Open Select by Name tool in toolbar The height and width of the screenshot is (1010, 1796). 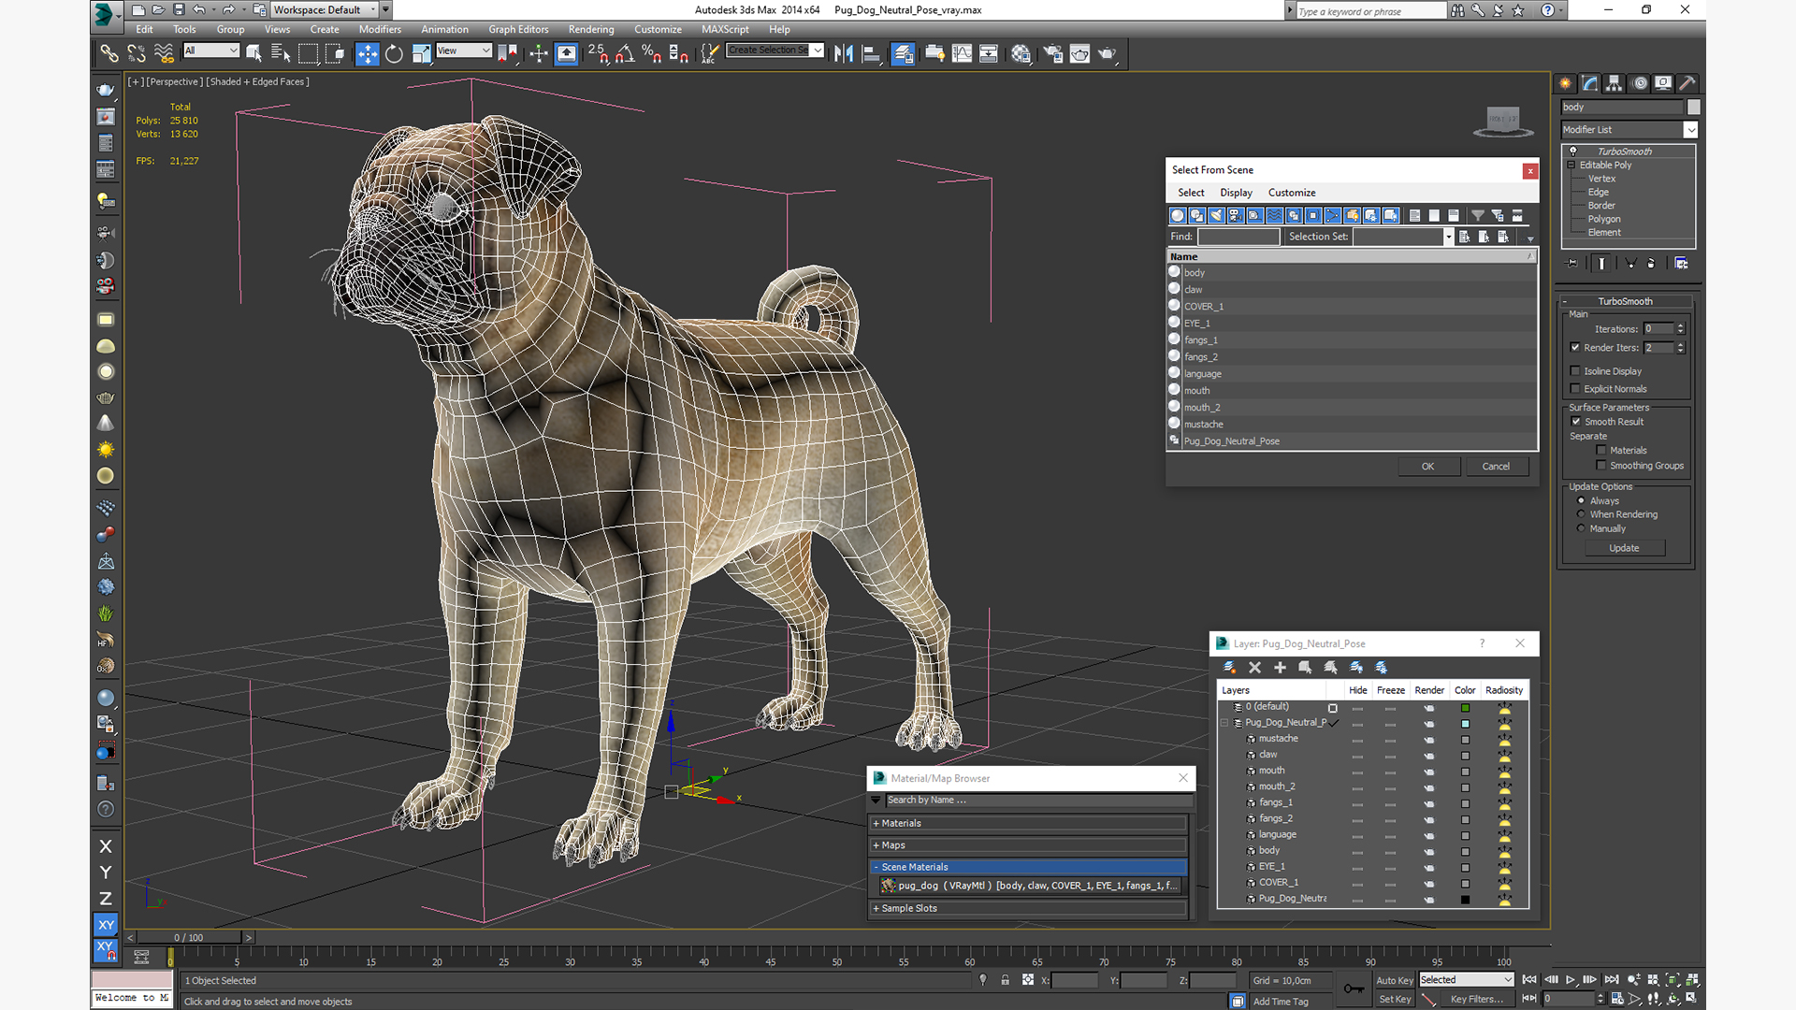(281, 53)
